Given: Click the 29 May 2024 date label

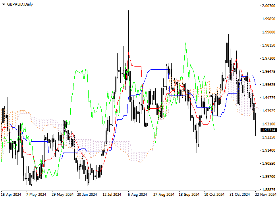Looking at the screenshot, I should click(x=63, y=195).
